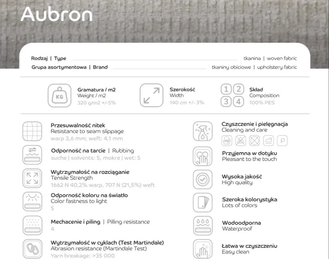Click 'Odporność na tarcie | Rubbing' heading

92,151
